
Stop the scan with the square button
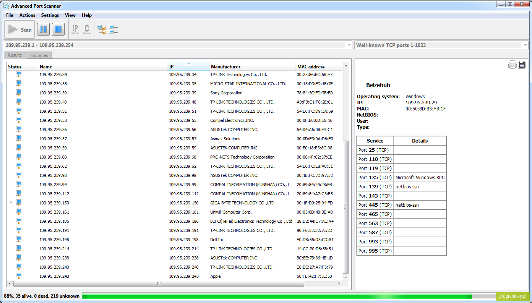click(x=58, y=29)
